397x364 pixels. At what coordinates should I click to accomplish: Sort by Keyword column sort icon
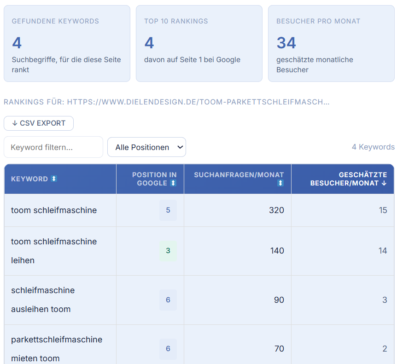click(54, 179)
